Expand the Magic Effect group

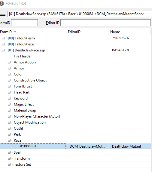(9, 104)
